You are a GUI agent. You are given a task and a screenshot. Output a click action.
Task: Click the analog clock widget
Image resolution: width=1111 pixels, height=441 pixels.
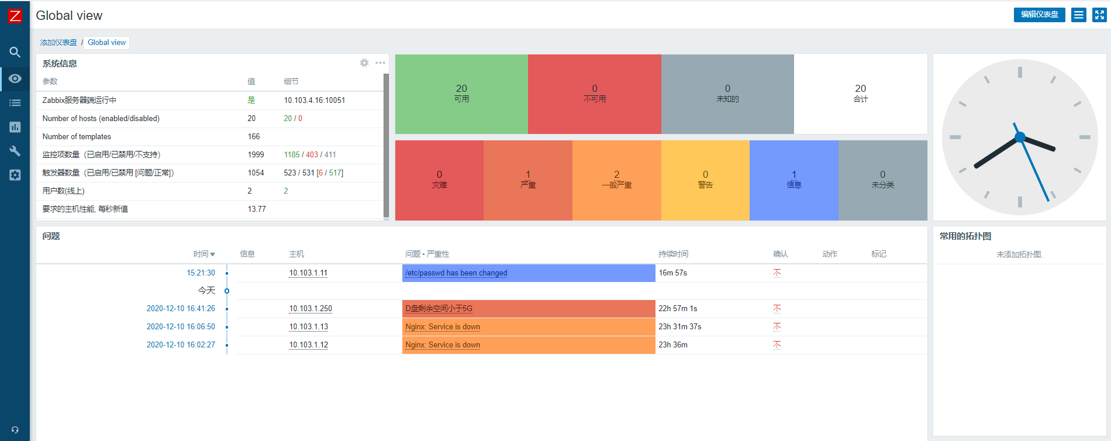pyautogui.click(x=1020, y=137)
